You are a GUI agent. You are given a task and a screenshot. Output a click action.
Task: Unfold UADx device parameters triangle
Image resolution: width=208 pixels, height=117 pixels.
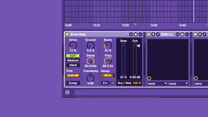tap(153, 34)
